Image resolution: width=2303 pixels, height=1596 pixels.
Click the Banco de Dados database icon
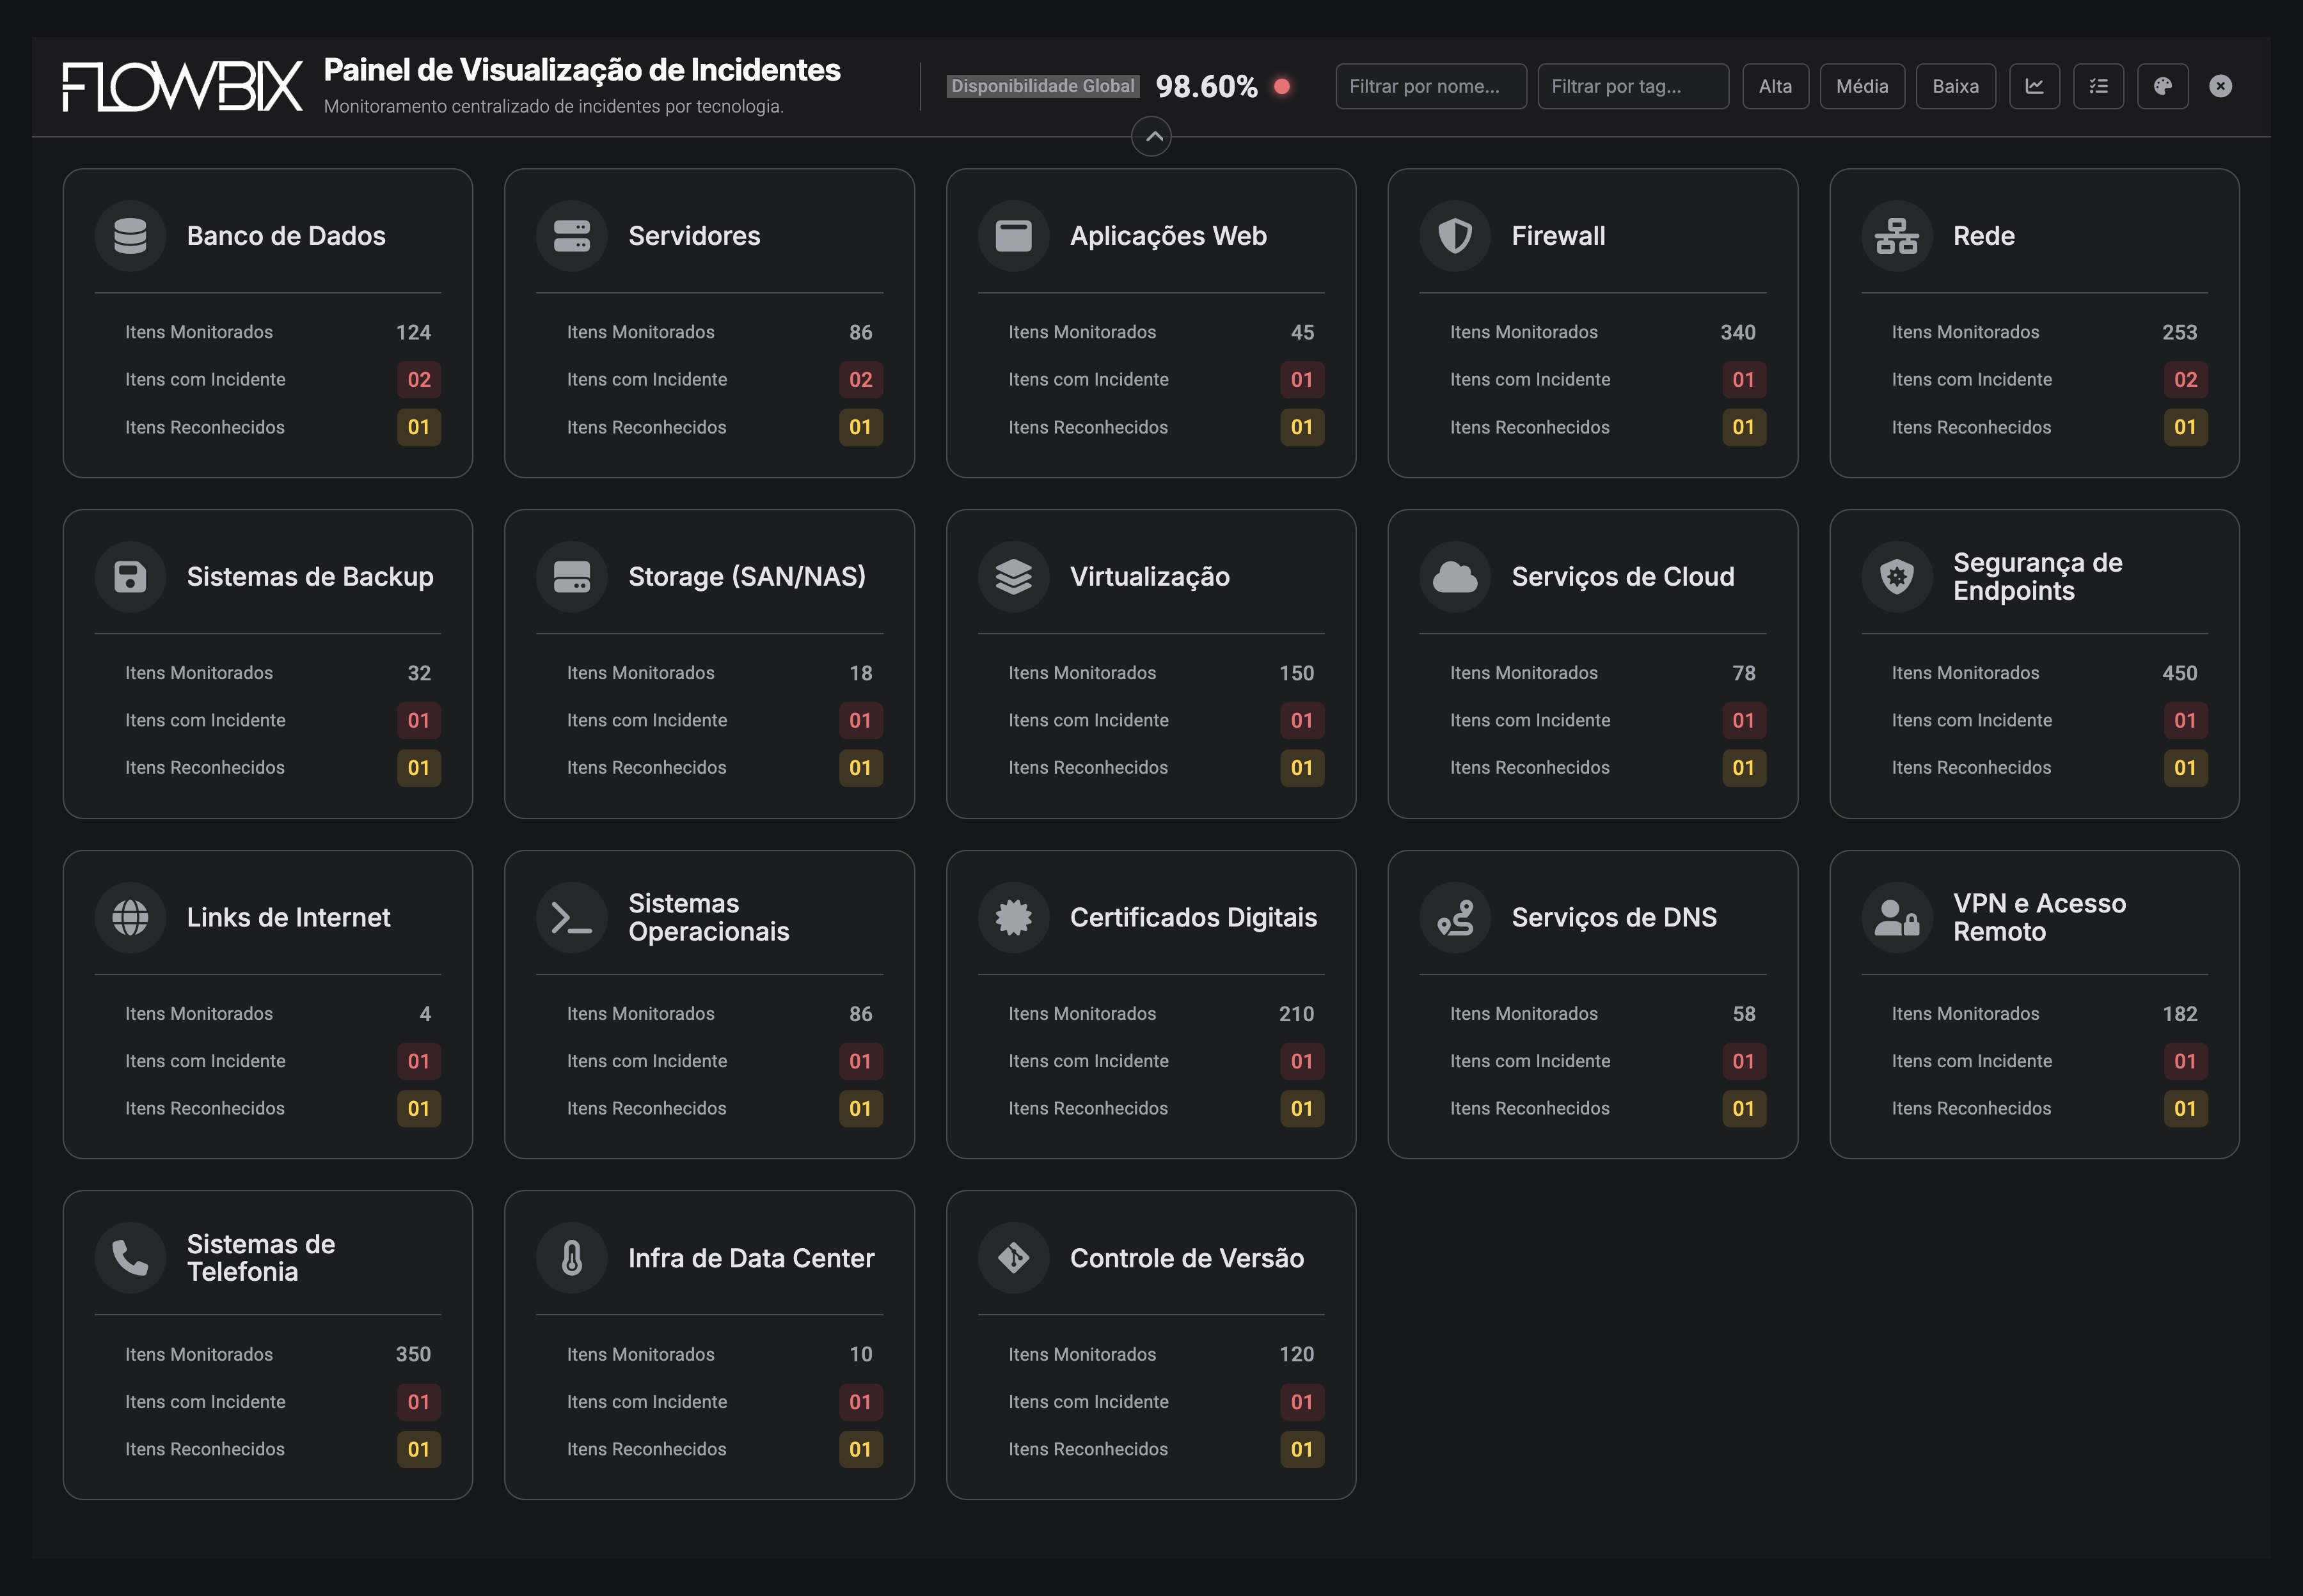(x=130, y=236)
